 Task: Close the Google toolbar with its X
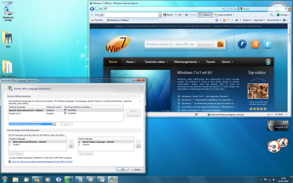[92, 15]
